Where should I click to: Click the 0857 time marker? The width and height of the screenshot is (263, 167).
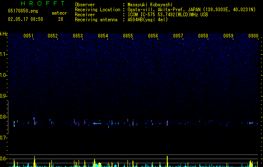(x=178, y=36)
